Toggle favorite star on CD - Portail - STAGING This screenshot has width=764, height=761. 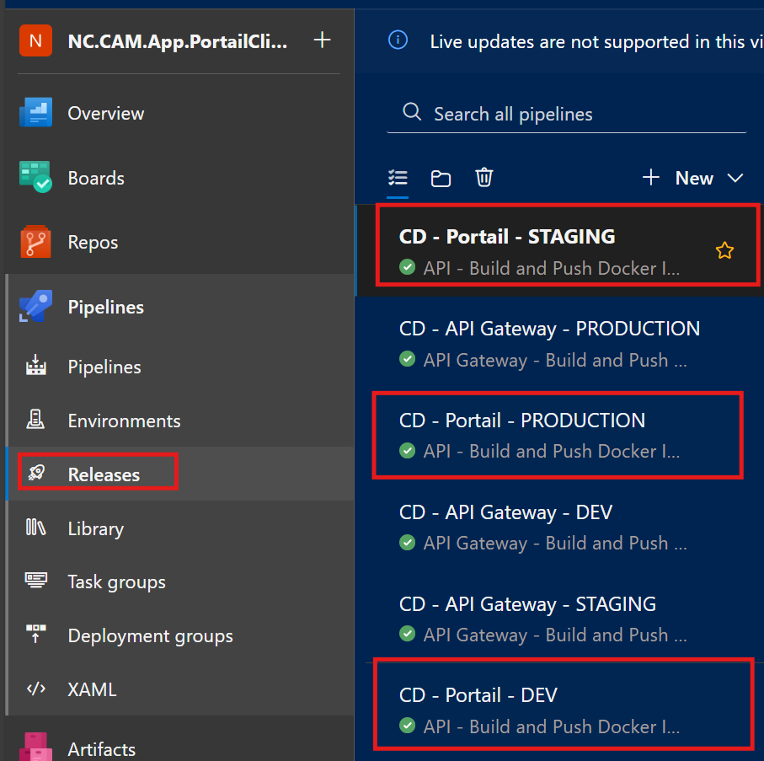pos(724,250)
